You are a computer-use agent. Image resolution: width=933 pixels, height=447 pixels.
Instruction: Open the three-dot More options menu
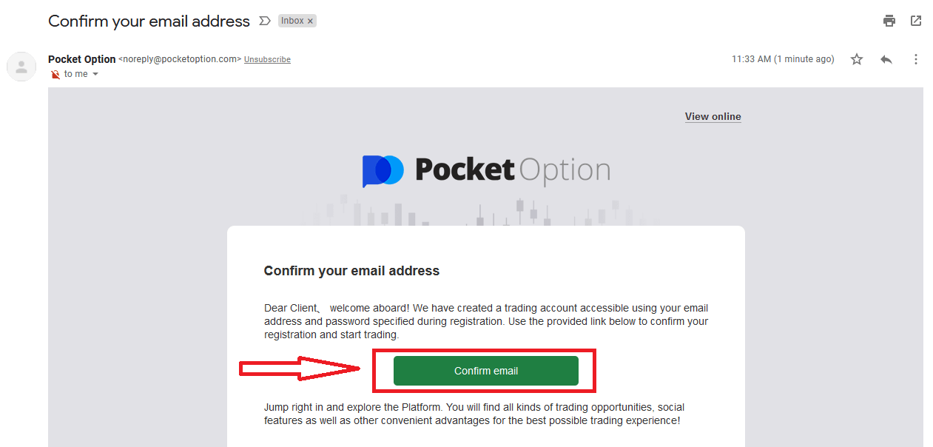click(916, 59)
